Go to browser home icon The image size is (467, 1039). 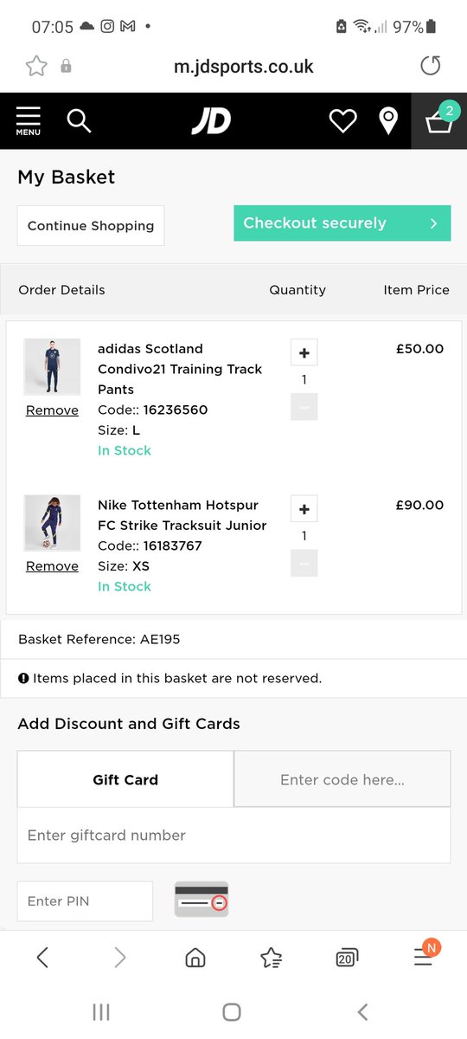[x=195, y=957]
